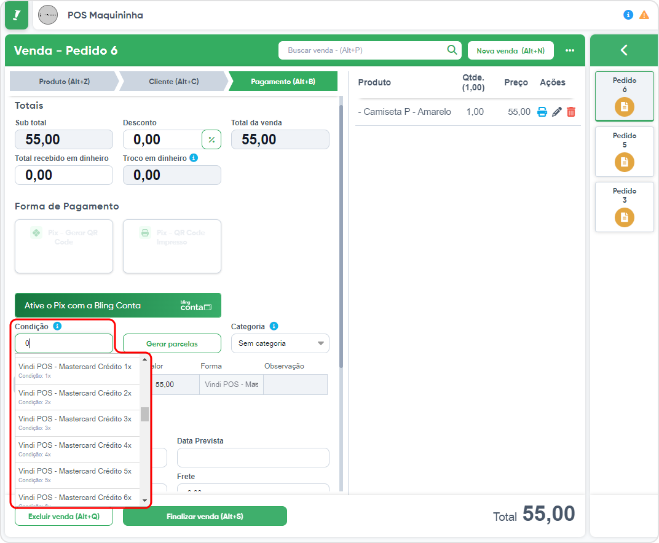
Task: Click the Total recebido em dinheiro field
Action: pyautogui.click(x=64, y=175)
